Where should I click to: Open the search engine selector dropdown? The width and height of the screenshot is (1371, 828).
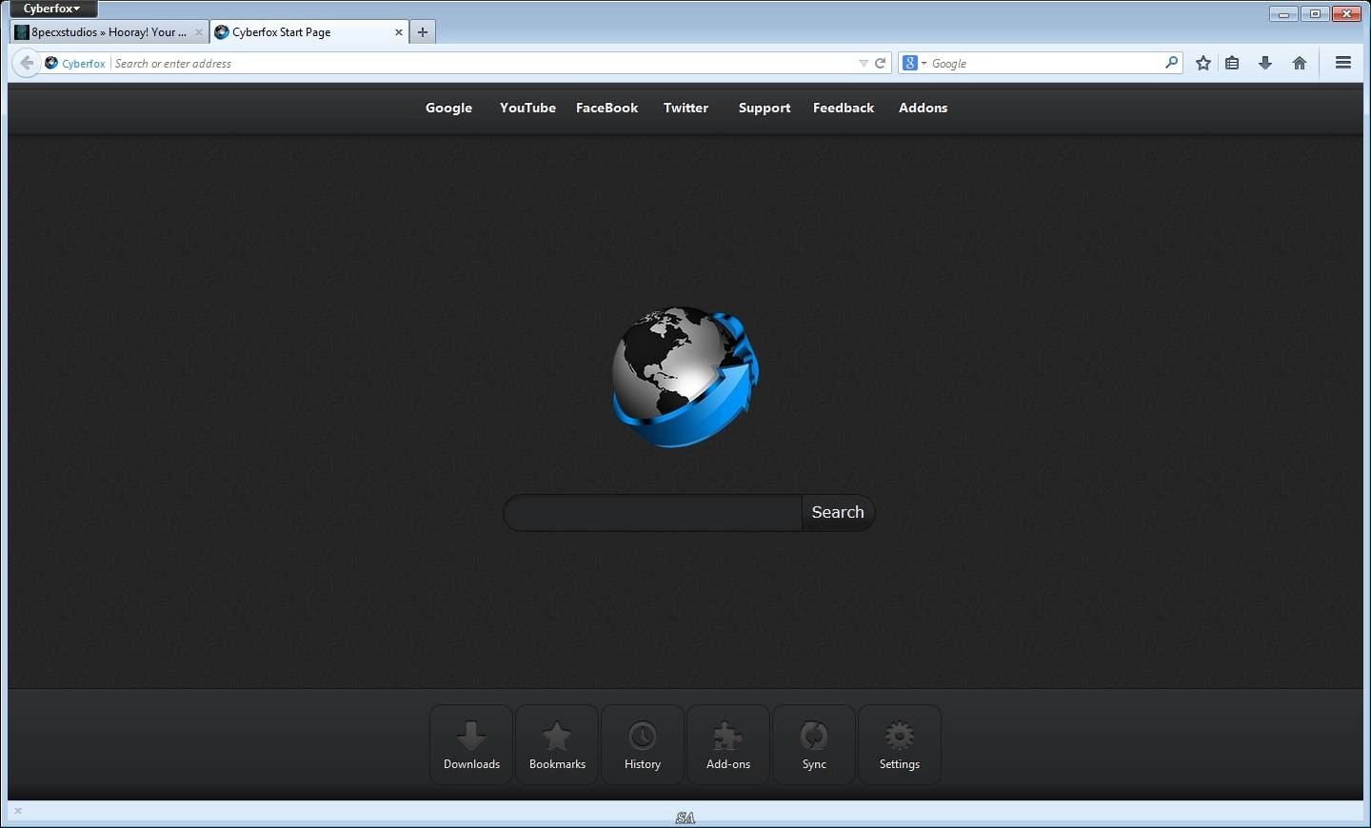coord(914,64)
